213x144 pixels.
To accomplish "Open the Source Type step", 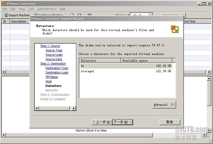I will [54, 50].
